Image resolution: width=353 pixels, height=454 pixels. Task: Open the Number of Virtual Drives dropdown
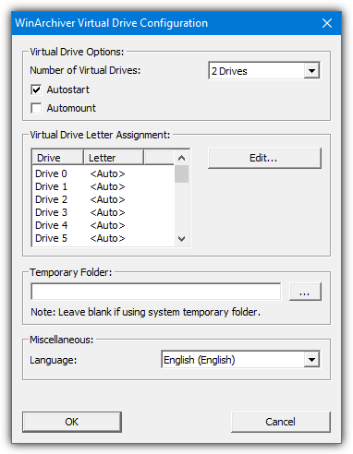264,71
